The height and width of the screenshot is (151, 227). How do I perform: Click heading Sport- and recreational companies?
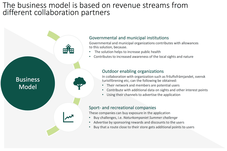[123, 108]
